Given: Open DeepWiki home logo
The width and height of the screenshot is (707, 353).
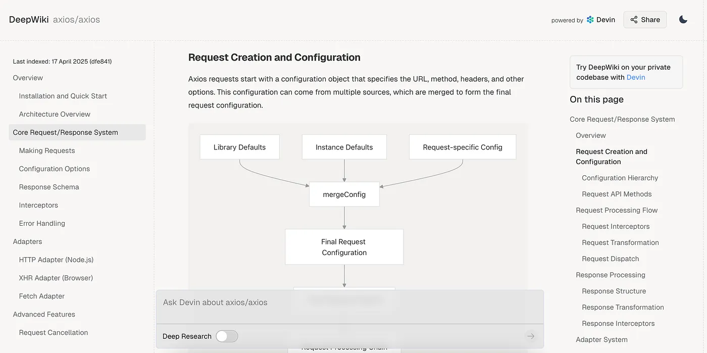Looking at the screenshot, I should 29,20.
